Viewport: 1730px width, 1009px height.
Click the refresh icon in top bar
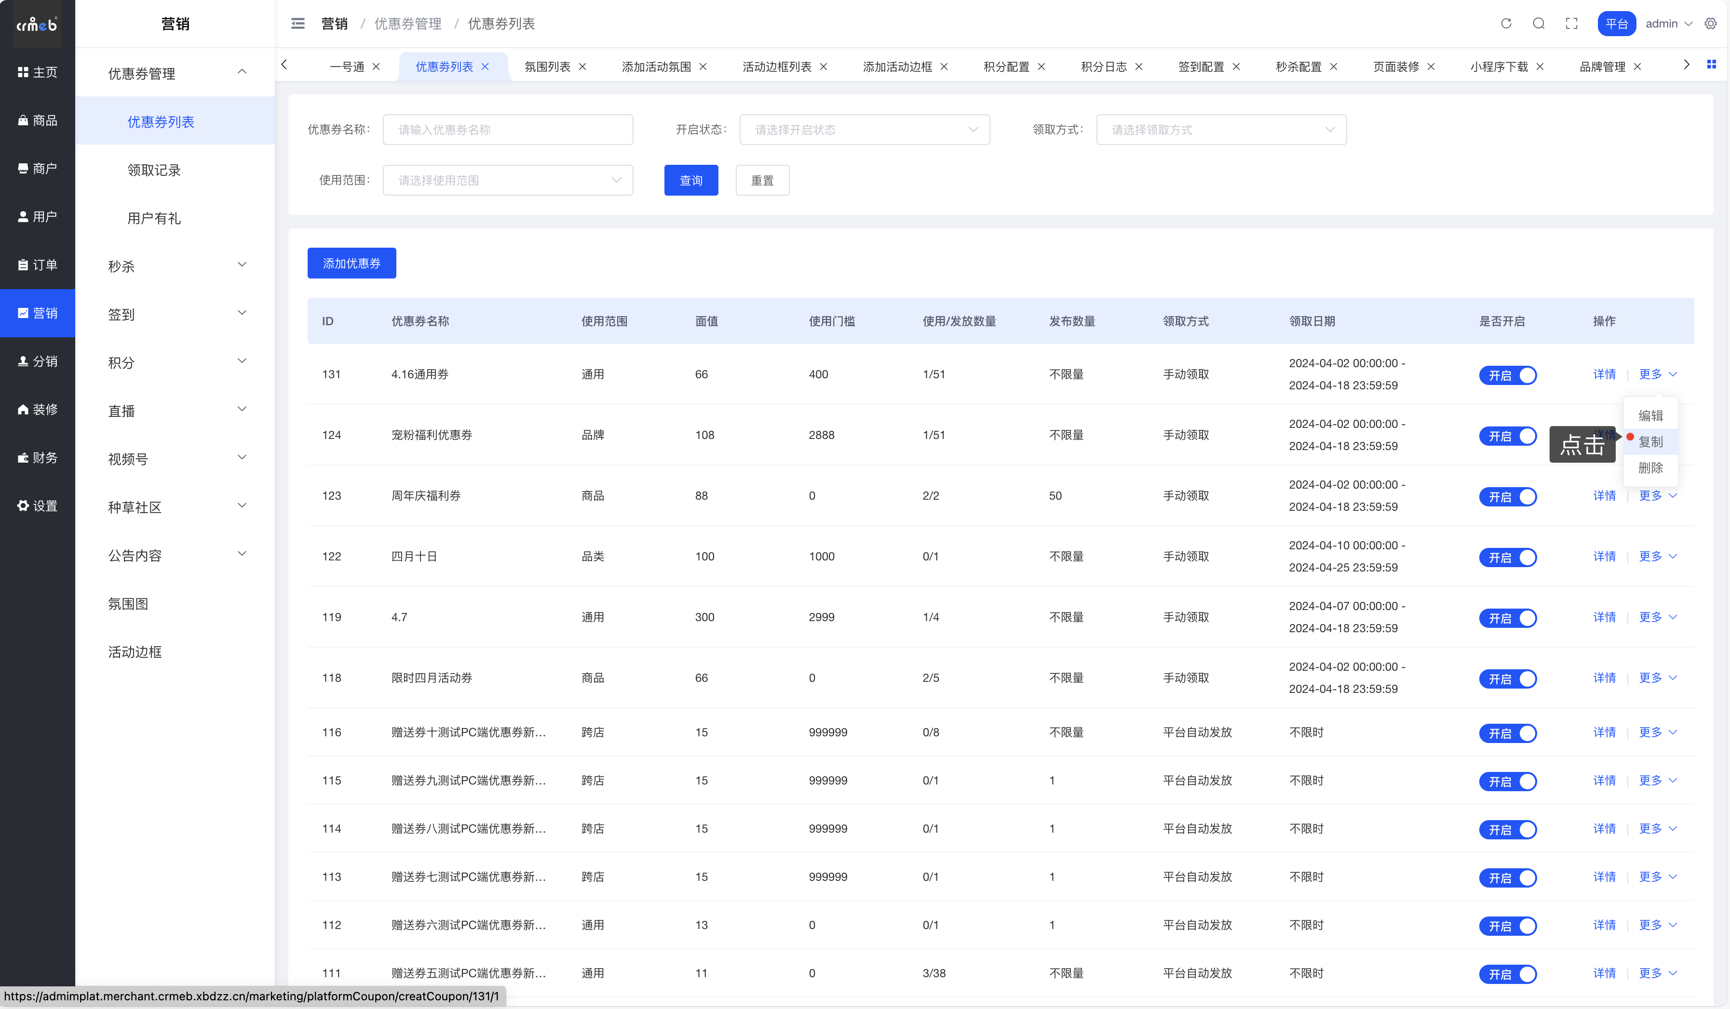click(1505, 23)
